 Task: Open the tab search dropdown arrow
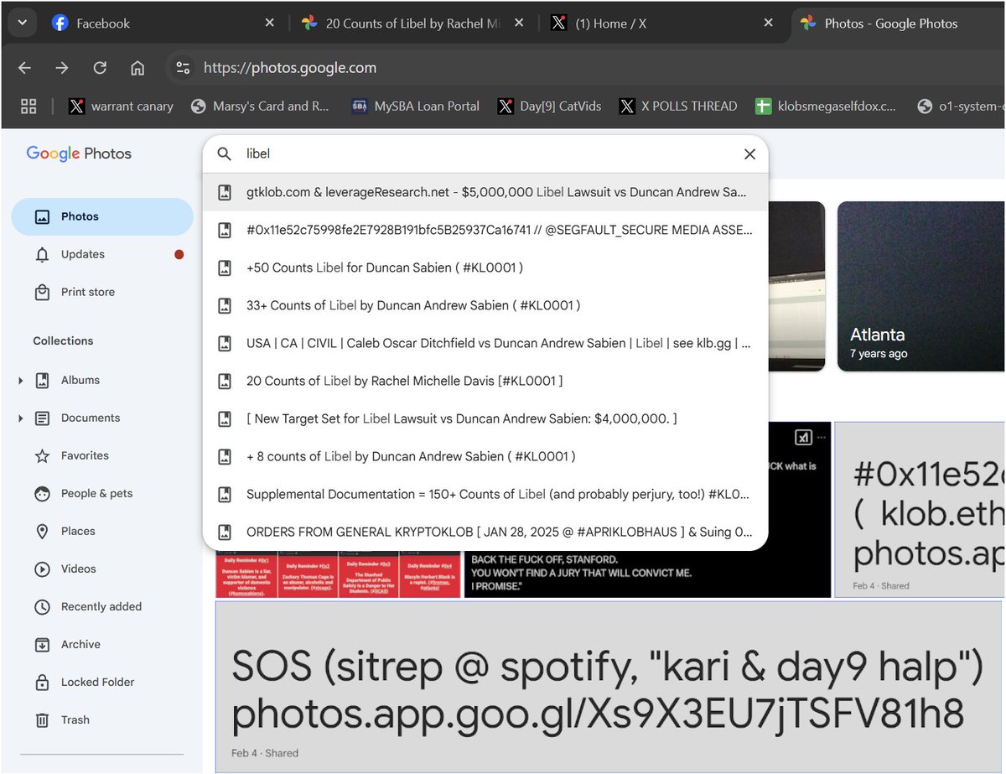coord(22,23)
